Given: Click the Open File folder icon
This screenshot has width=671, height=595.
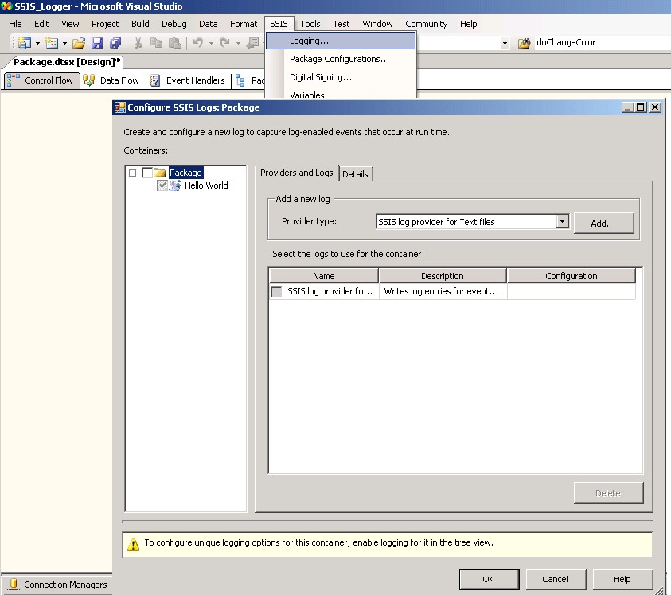Looking at the screenshot, I should 79,43.
